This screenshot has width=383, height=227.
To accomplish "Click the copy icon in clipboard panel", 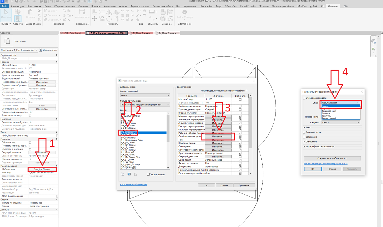I will click(x=40, y=15).
